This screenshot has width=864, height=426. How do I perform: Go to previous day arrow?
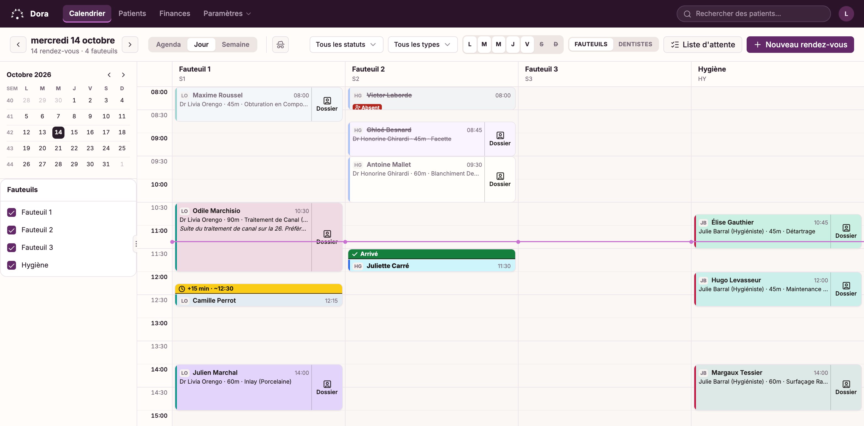point(18,45)
